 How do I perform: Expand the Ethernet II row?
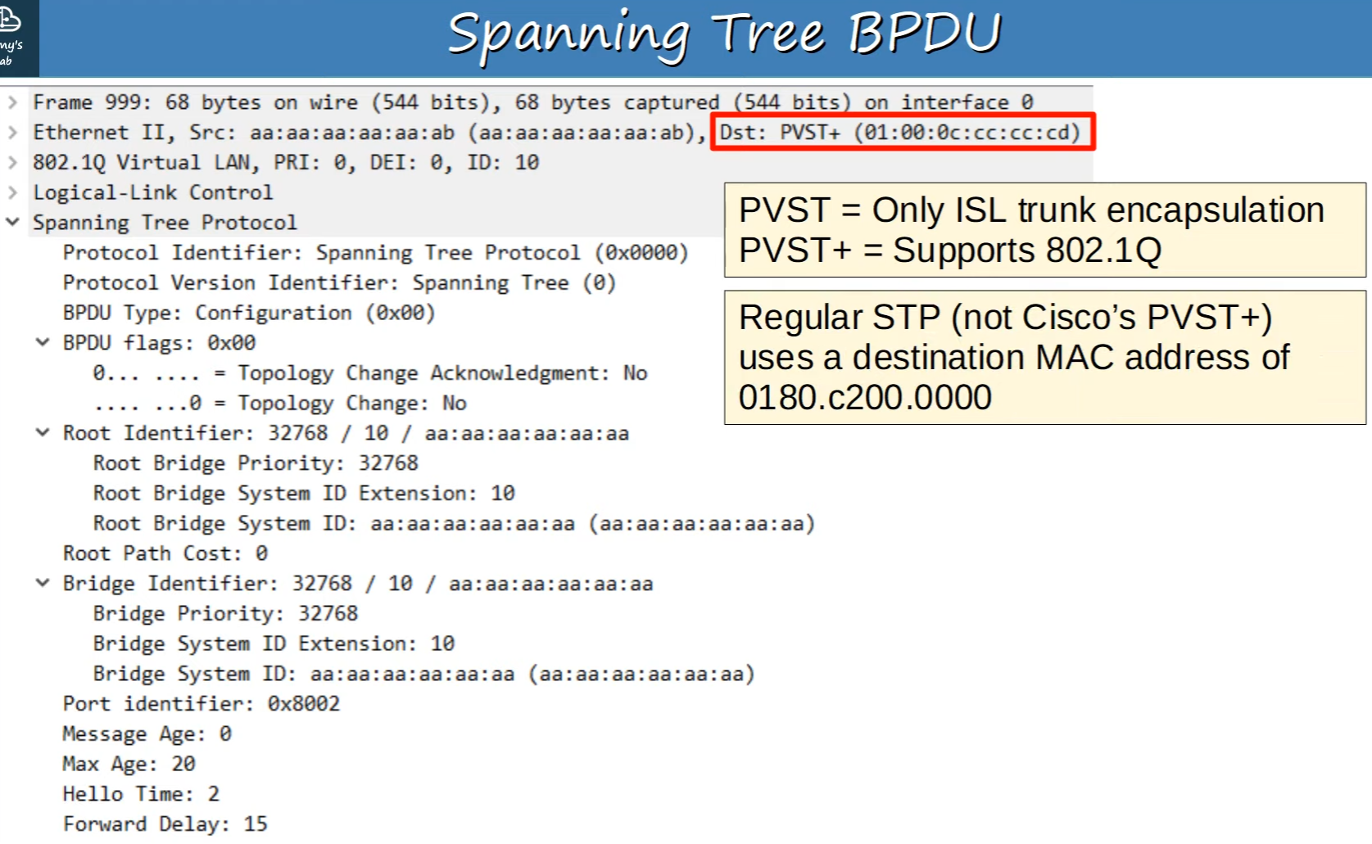[12, 133]
